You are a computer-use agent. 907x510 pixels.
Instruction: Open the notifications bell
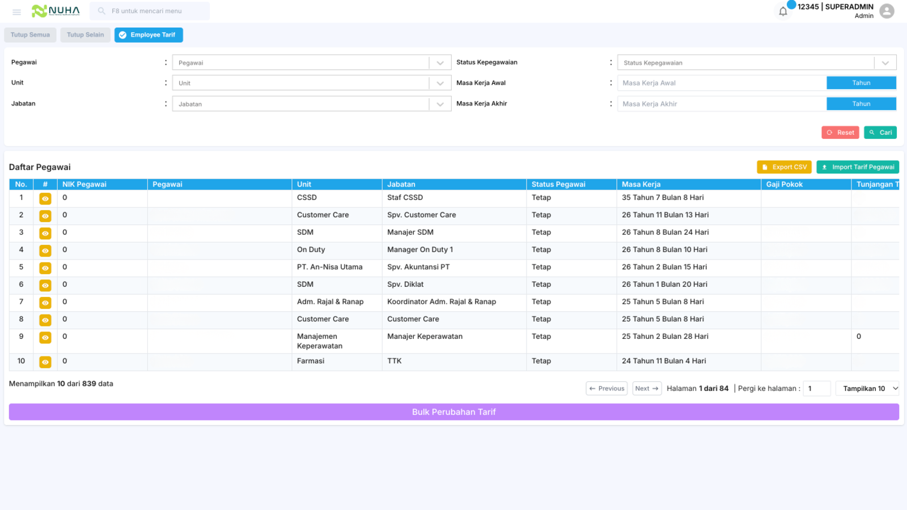[x=783, y=11]
